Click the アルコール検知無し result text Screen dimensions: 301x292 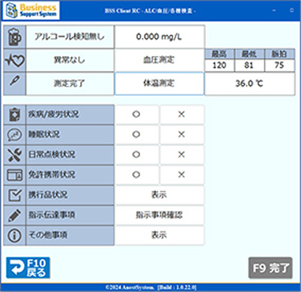[70, 36]
